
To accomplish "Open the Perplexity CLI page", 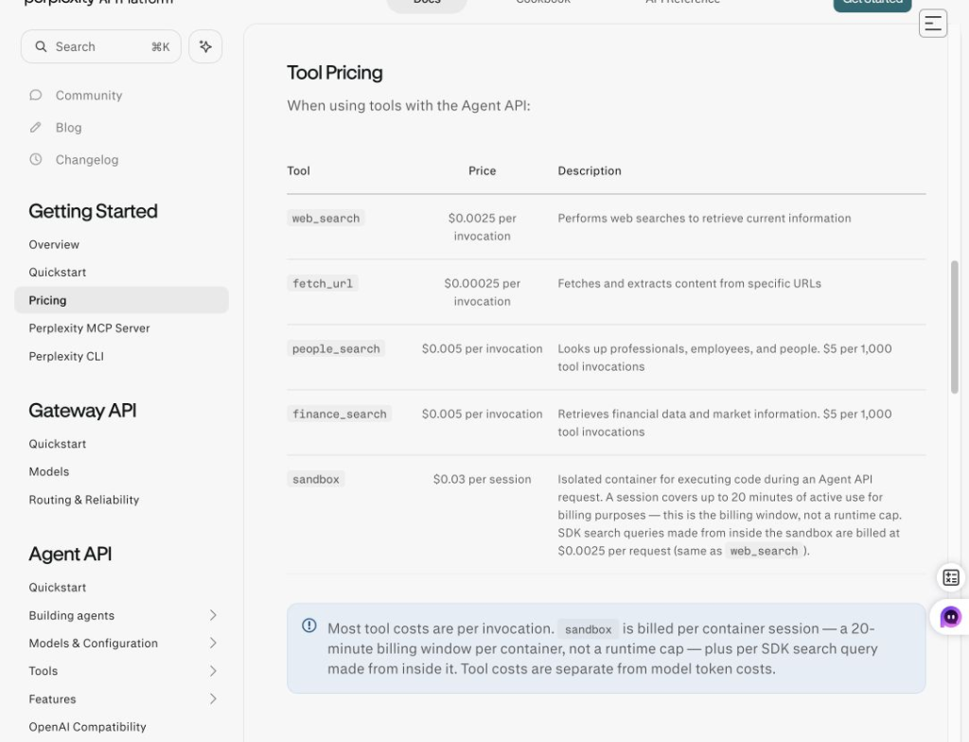I will [66, 356].
